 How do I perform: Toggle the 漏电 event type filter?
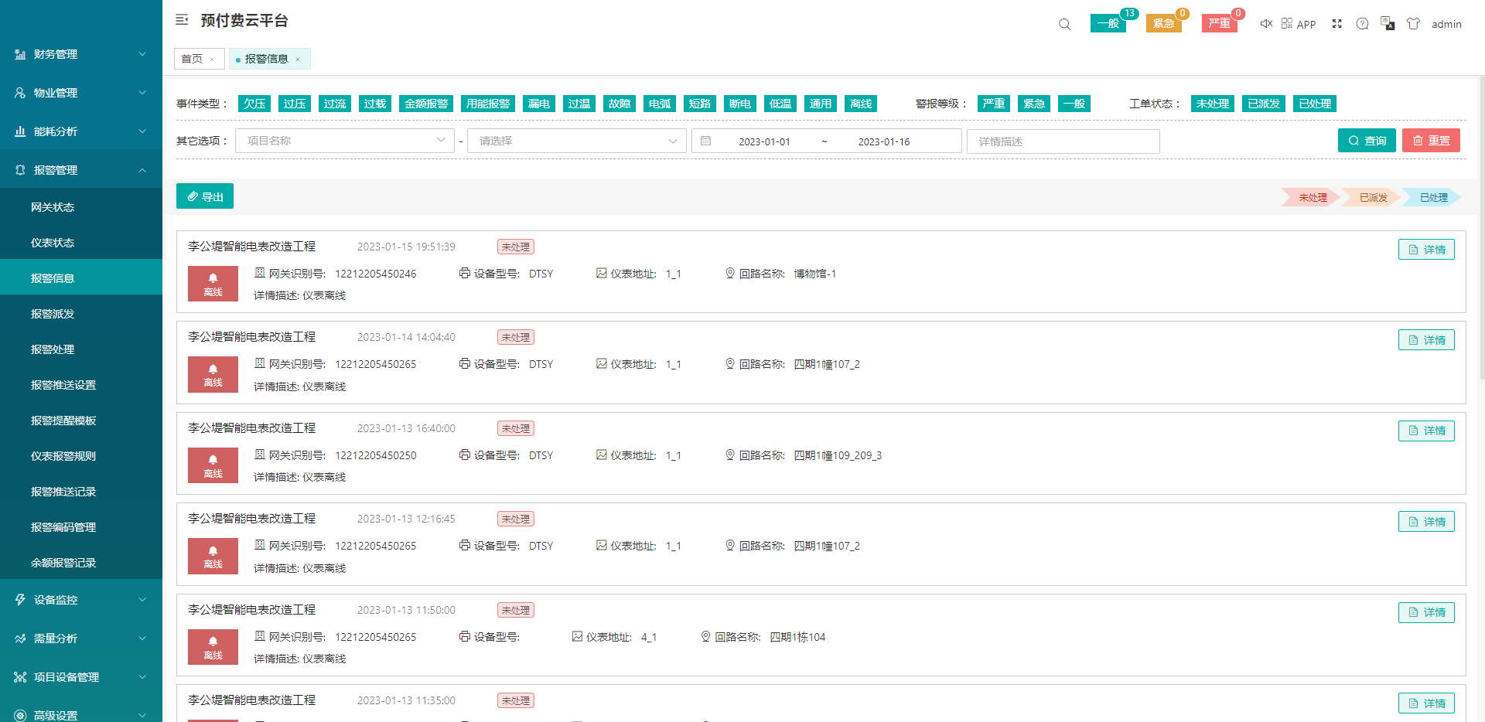[x=539, y=104]
